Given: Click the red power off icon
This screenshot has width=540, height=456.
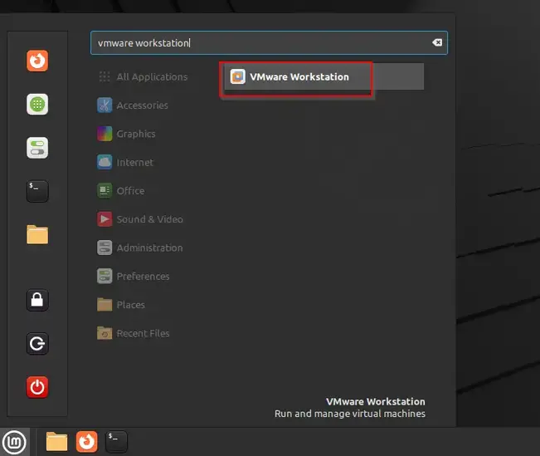Looking at the screenshot, I should pyautogui.click(x=37, y=387).
